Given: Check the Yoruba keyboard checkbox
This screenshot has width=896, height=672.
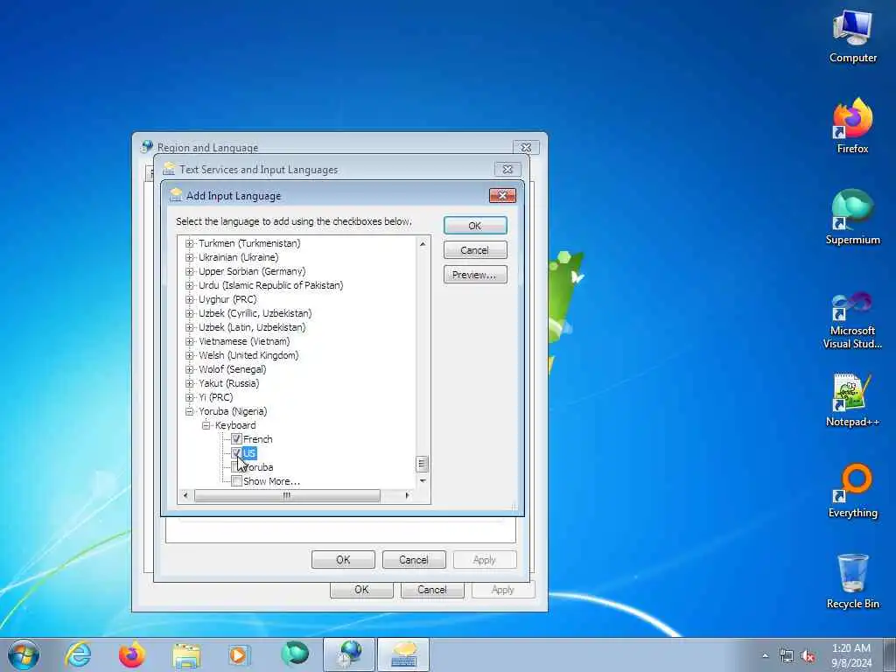Looking at the screenshot, I should click(x=236, y=467).
